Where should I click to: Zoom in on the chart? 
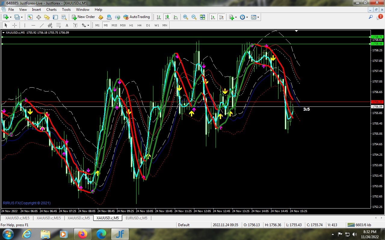coord(186,17)
